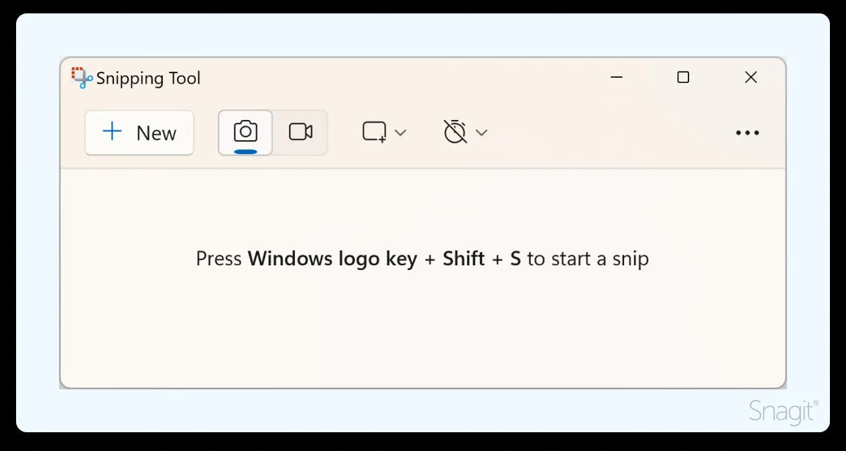Click the plus icon on New button
Image resolution: width=846 pixels, height=451 pixels.
pos(112,131)
